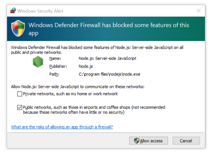
Task: Click the Name value Node.js: Server-side JavaScript
Action: [108, 58]
